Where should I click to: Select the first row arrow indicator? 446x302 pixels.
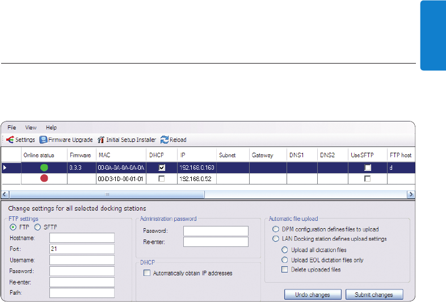6,167
